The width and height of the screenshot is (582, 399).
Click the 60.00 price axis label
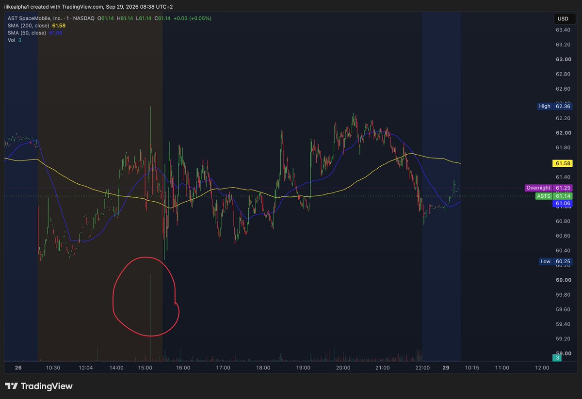click(x=563, y=280)
